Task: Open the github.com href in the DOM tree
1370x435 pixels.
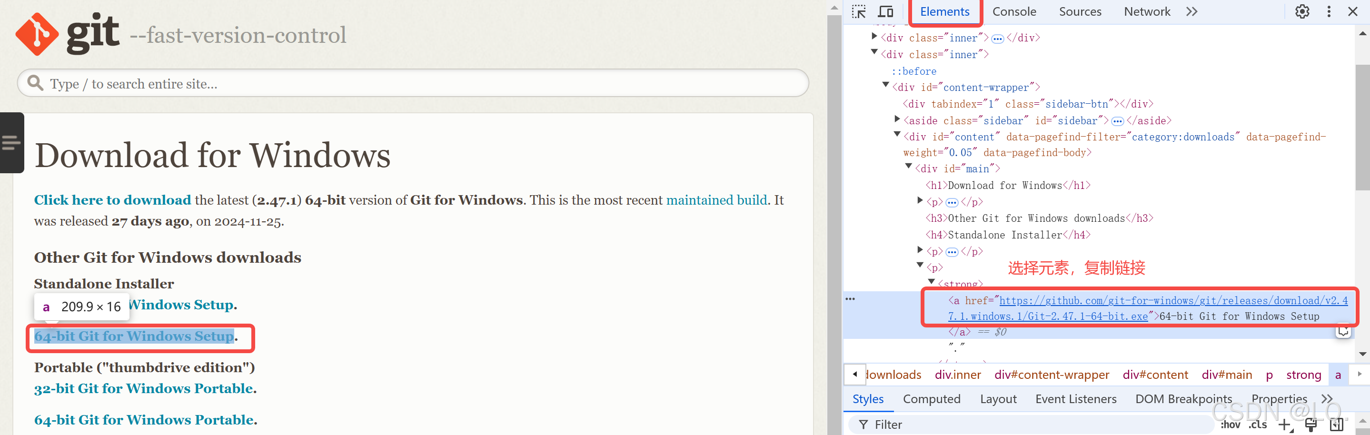Action: (1148, 308)
